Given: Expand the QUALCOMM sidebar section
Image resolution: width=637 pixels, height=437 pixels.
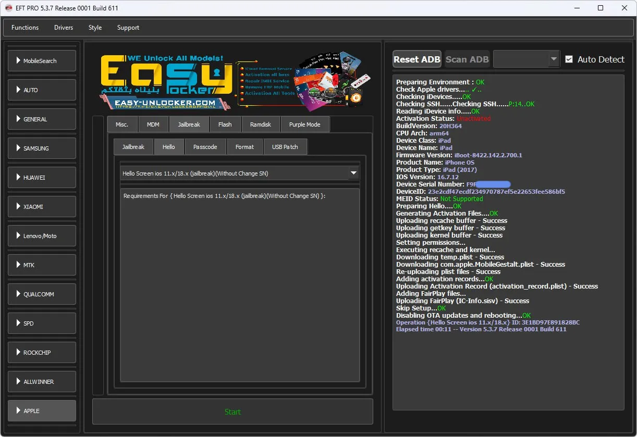Looking at the screenshot, I should pyautogui.click(x=42, y=294).
